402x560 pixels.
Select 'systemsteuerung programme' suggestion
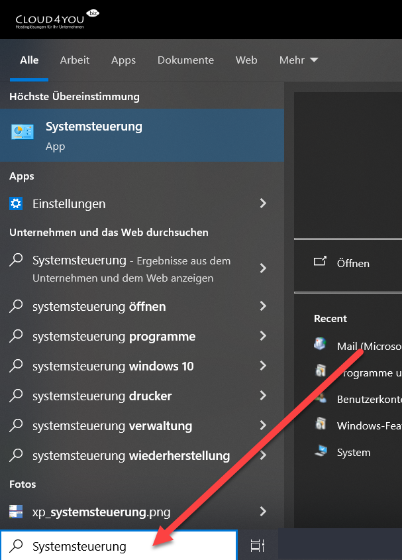pyautogui.click(x=114, y=336)
